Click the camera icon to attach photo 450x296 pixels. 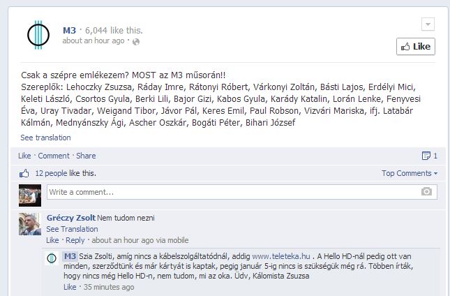pyautogui.click(x=426, y=191)
